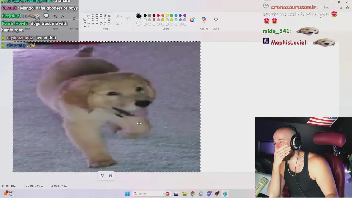Viewport: 352px width, 198px height.
Task: Select the Text tool 'A' icon
Action: point(63,16)
